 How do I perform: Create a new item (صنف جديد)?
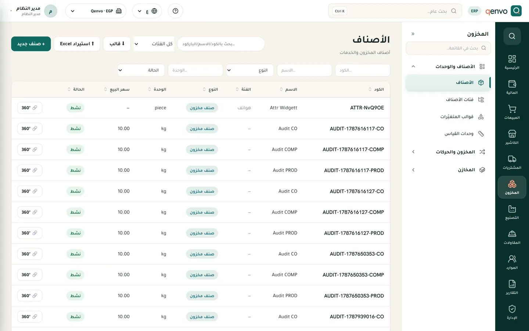(x=31, y=44)
